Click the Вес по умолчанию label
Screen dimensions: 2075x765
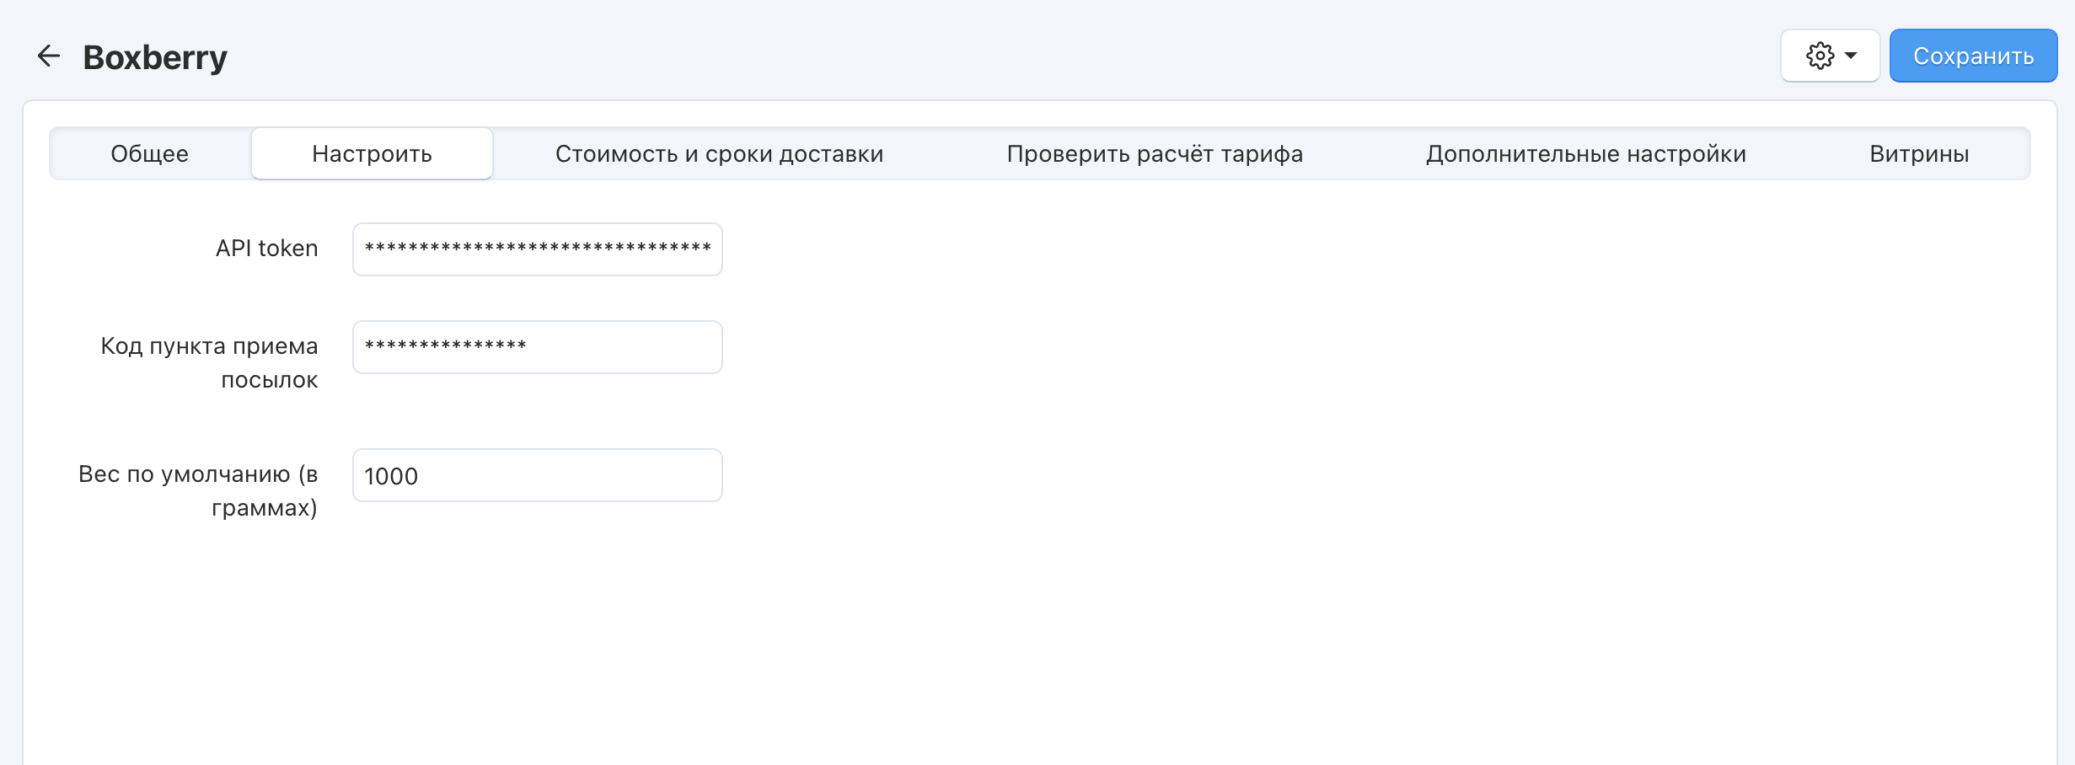click(x=198, y=490)
